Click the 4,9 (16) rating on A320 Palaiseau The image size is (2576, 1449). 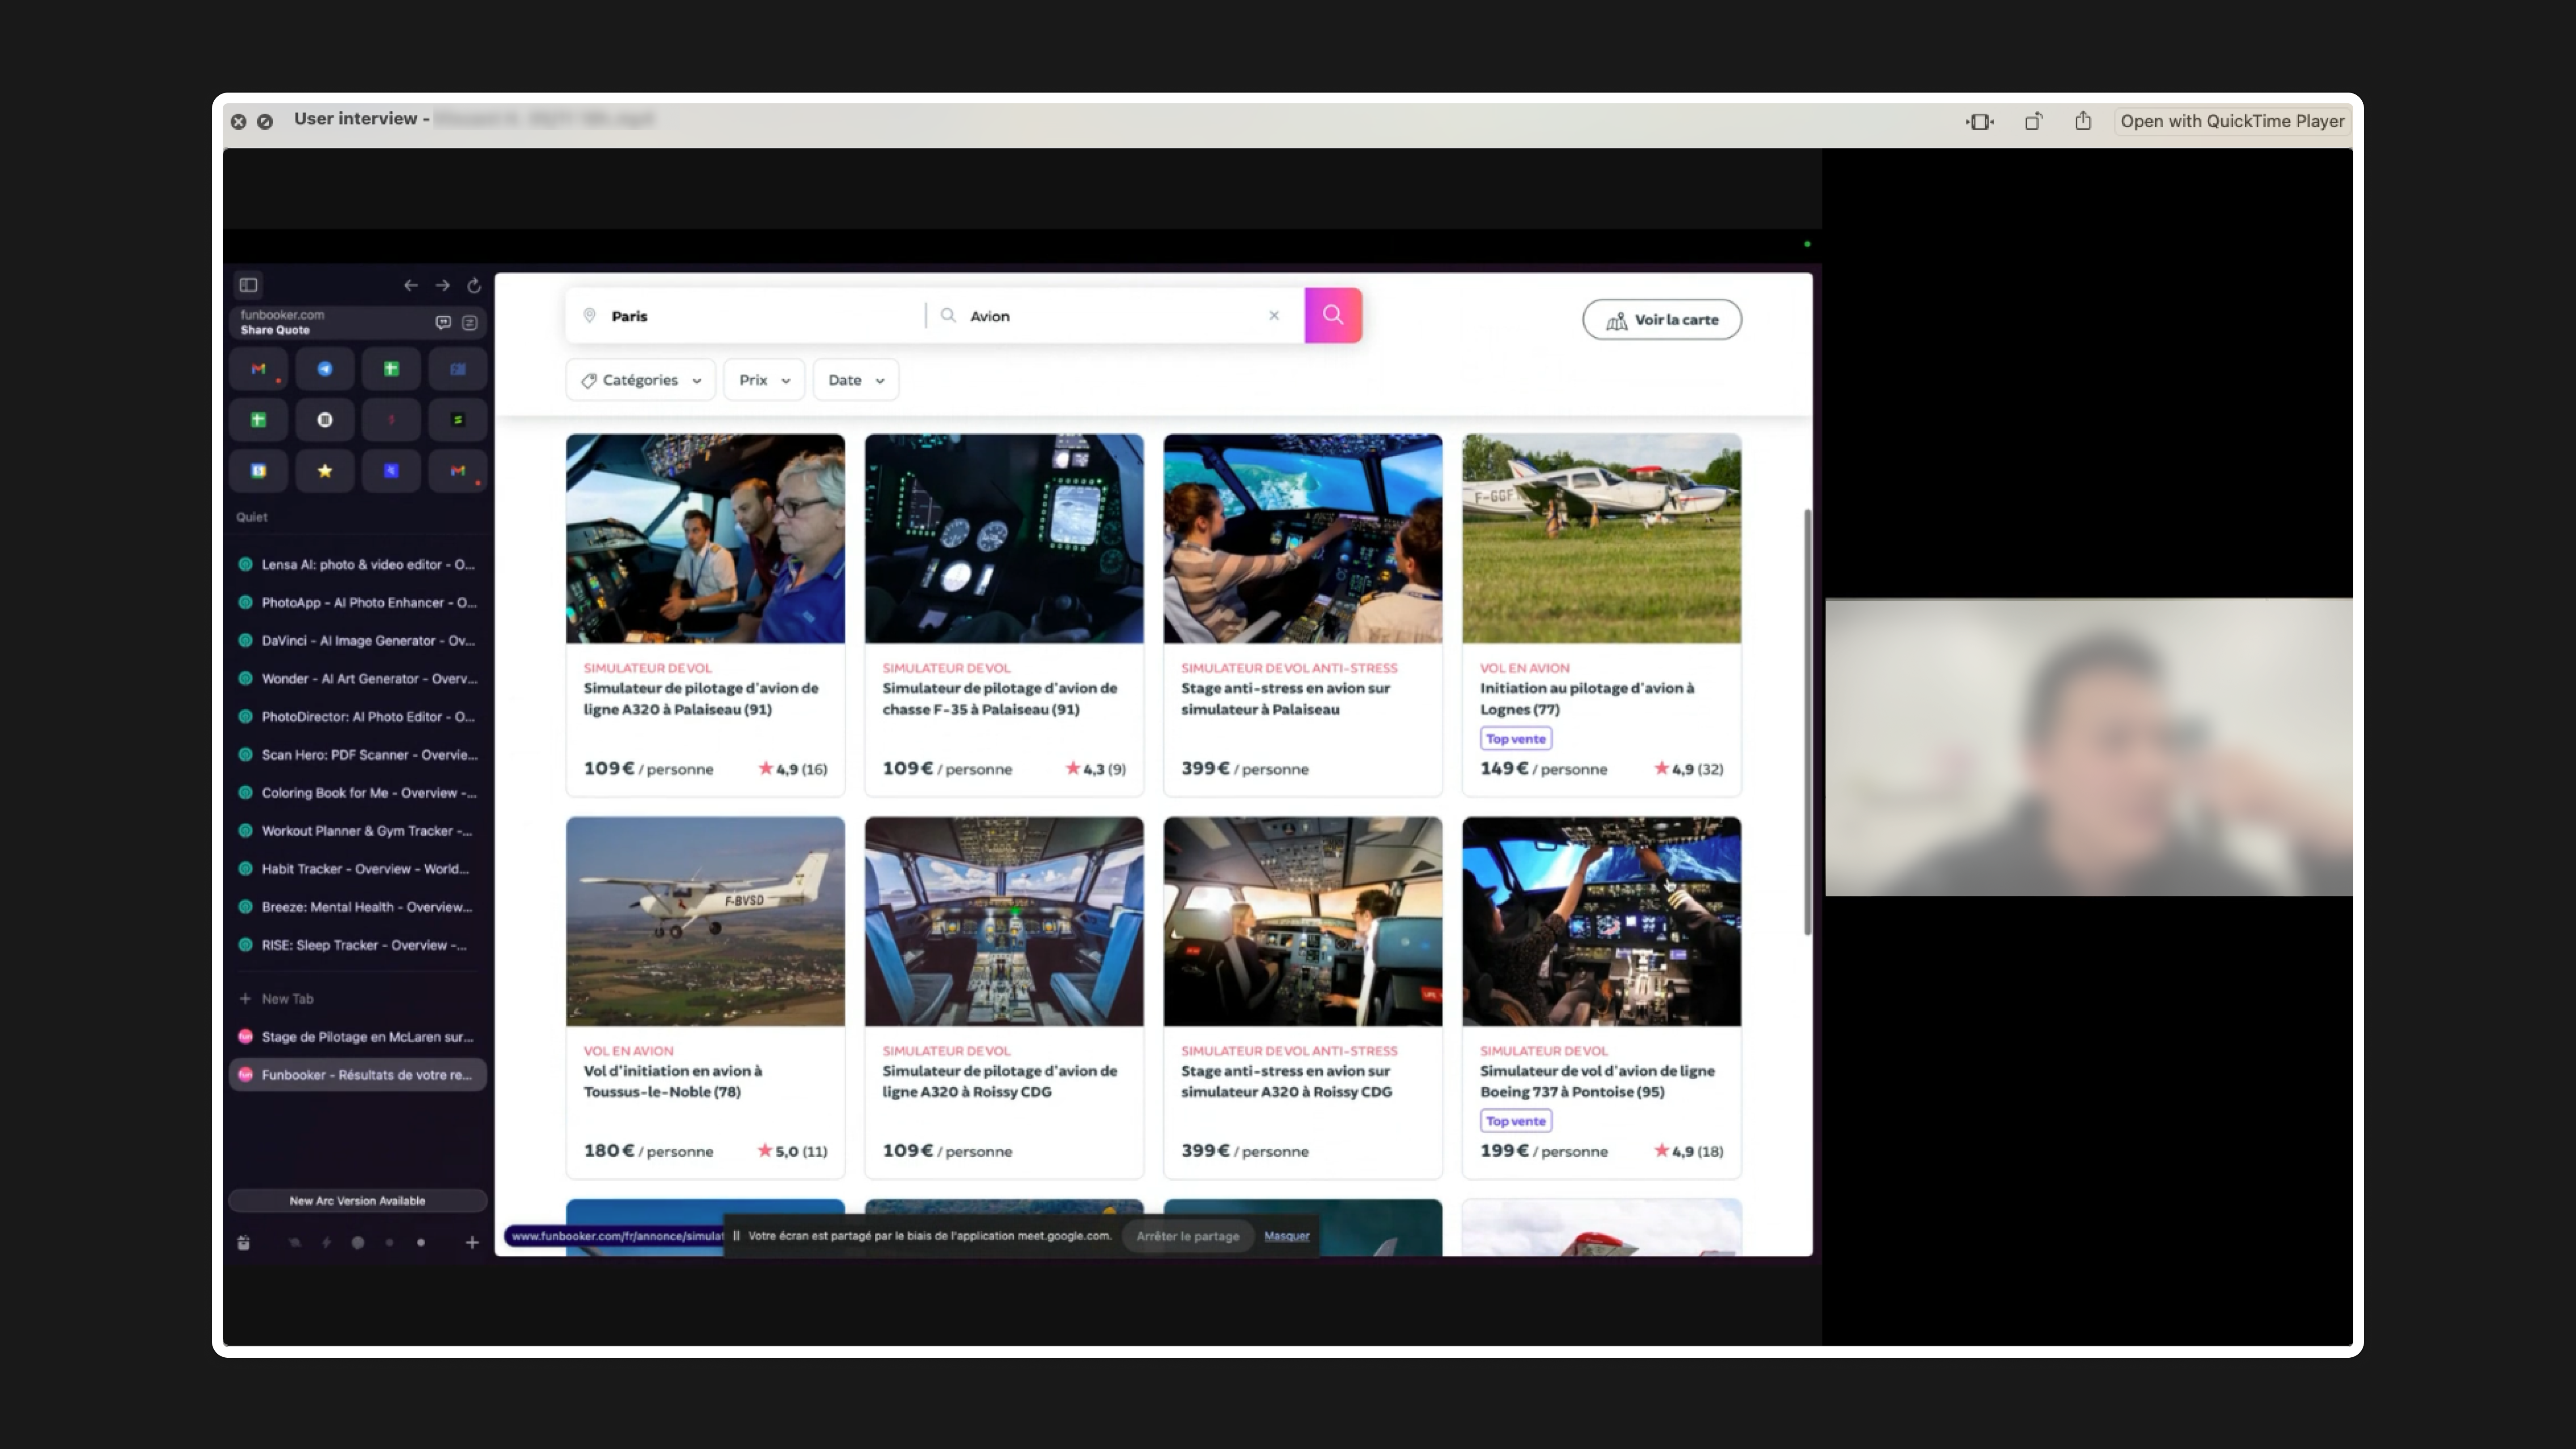tap(793, 769)
